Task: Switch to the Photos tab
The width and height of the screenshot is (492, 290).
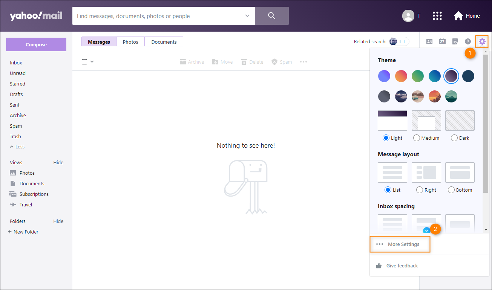Action: (x=130, y=41)
